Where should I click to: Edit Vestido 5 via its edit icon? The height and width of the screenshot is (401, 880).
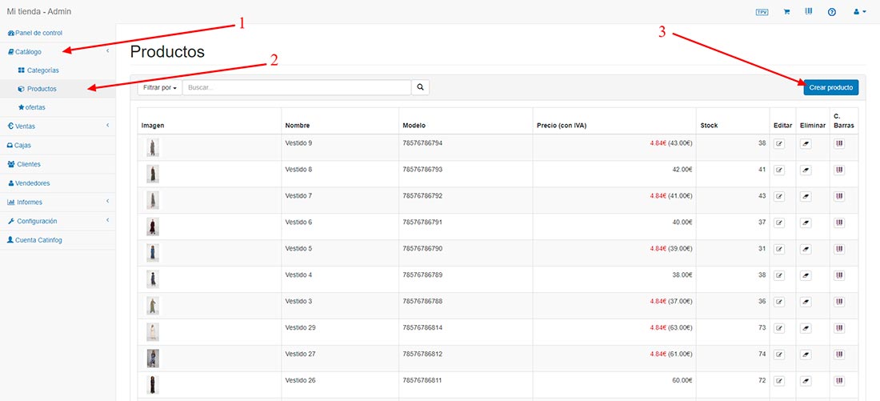tap(779, 250)
